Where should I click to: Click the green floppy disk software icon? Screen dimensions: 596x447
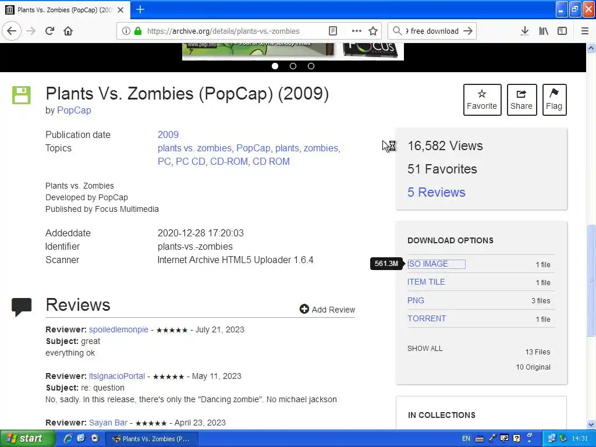(22, 95)
